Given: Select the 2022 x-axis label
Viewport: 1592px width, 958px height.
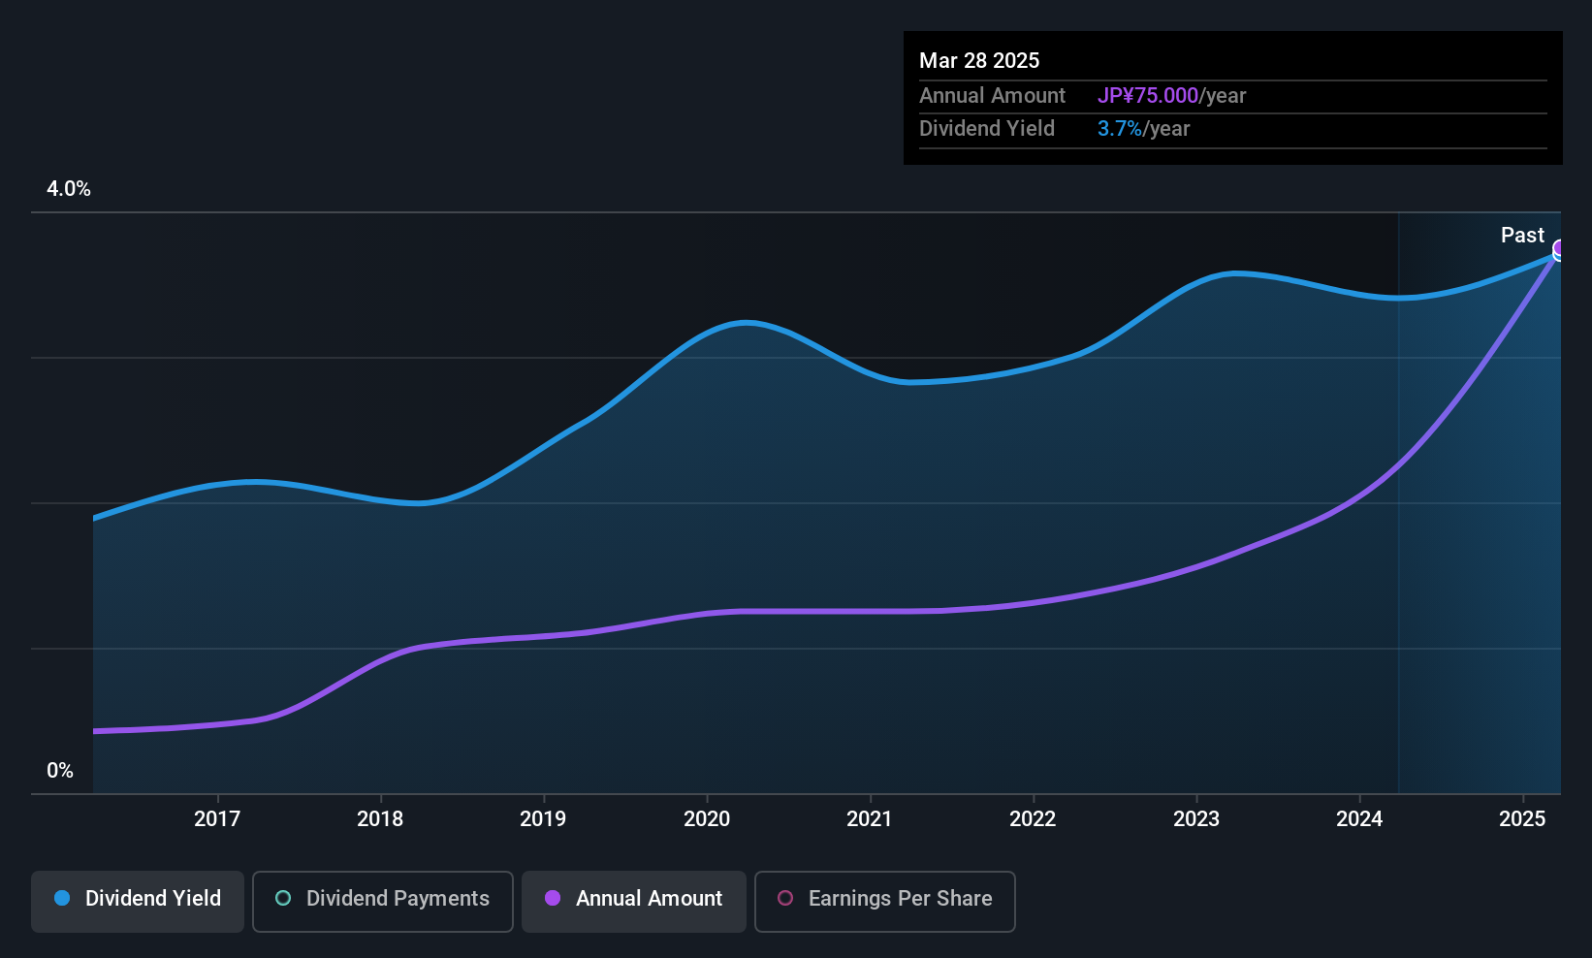Looking at the screenshot, I should [1033, 818].
